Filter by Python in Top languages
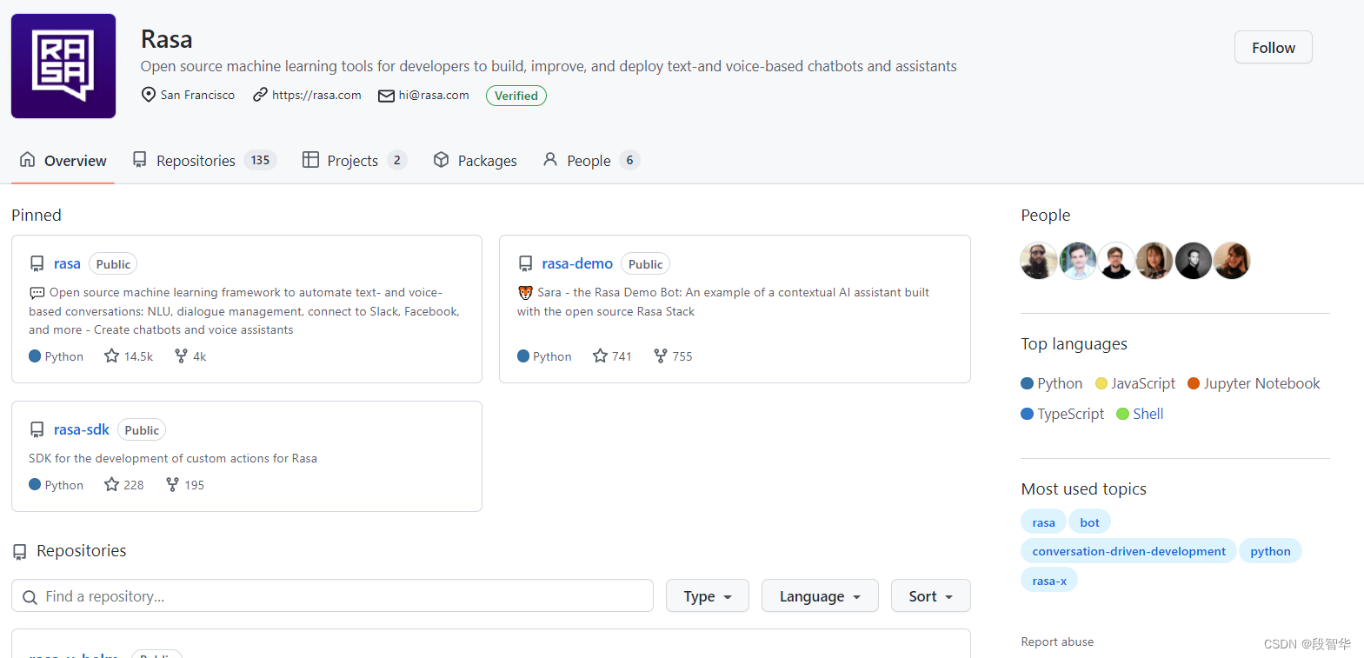 click(1052, 383)
